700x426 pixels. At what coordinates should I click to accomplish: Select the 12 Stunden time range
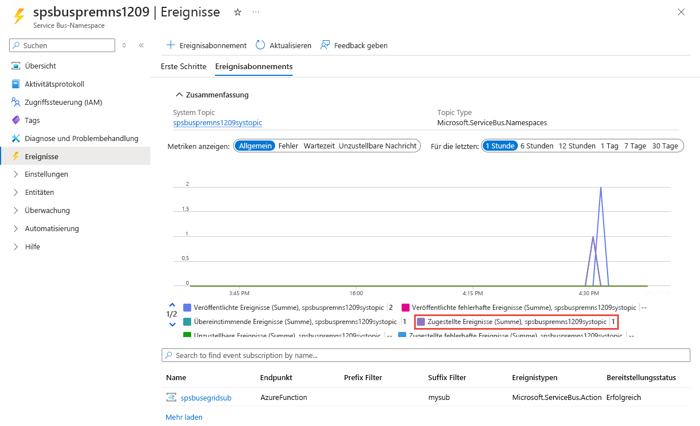pos(577,146)
